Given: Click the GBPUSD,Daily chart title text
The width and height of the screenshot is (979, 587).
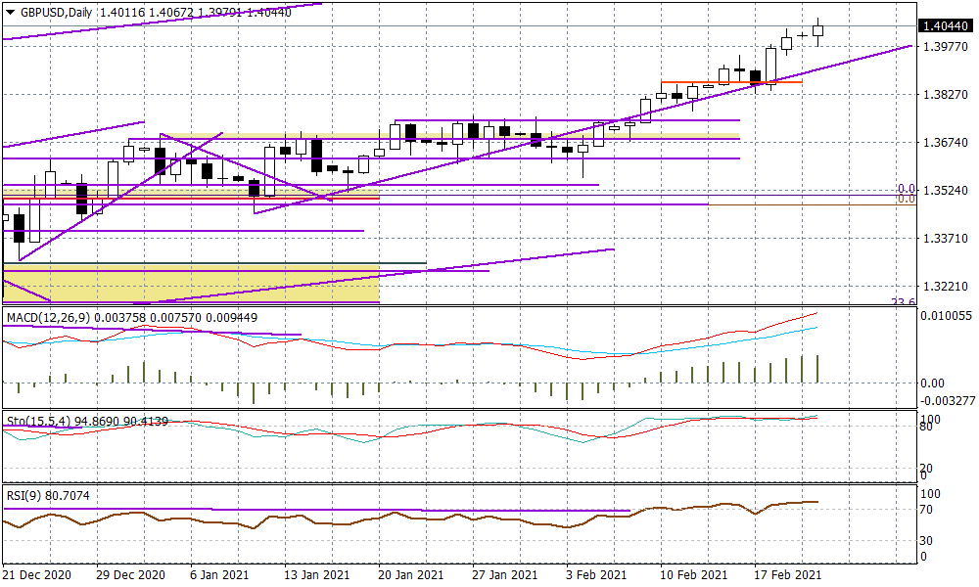Looking at the screenshot, I should point(56,13).
